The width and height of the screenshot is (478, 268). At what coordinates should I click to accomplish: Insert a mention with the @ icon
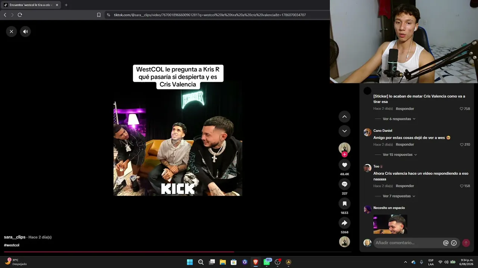pos(446,243)
